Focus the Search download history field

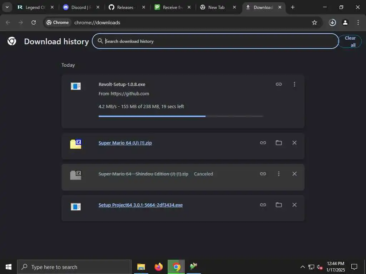click(x=216, y=41)
